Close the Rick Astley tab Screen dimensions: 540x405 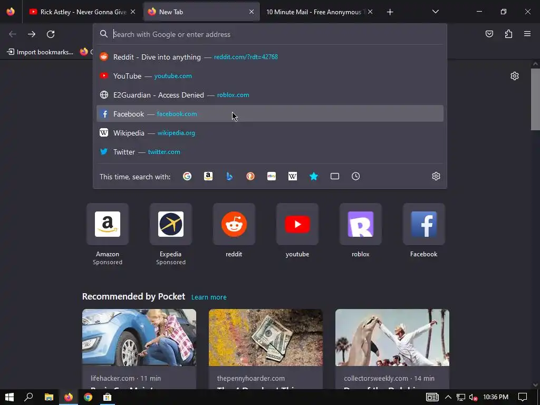(133, 12)
